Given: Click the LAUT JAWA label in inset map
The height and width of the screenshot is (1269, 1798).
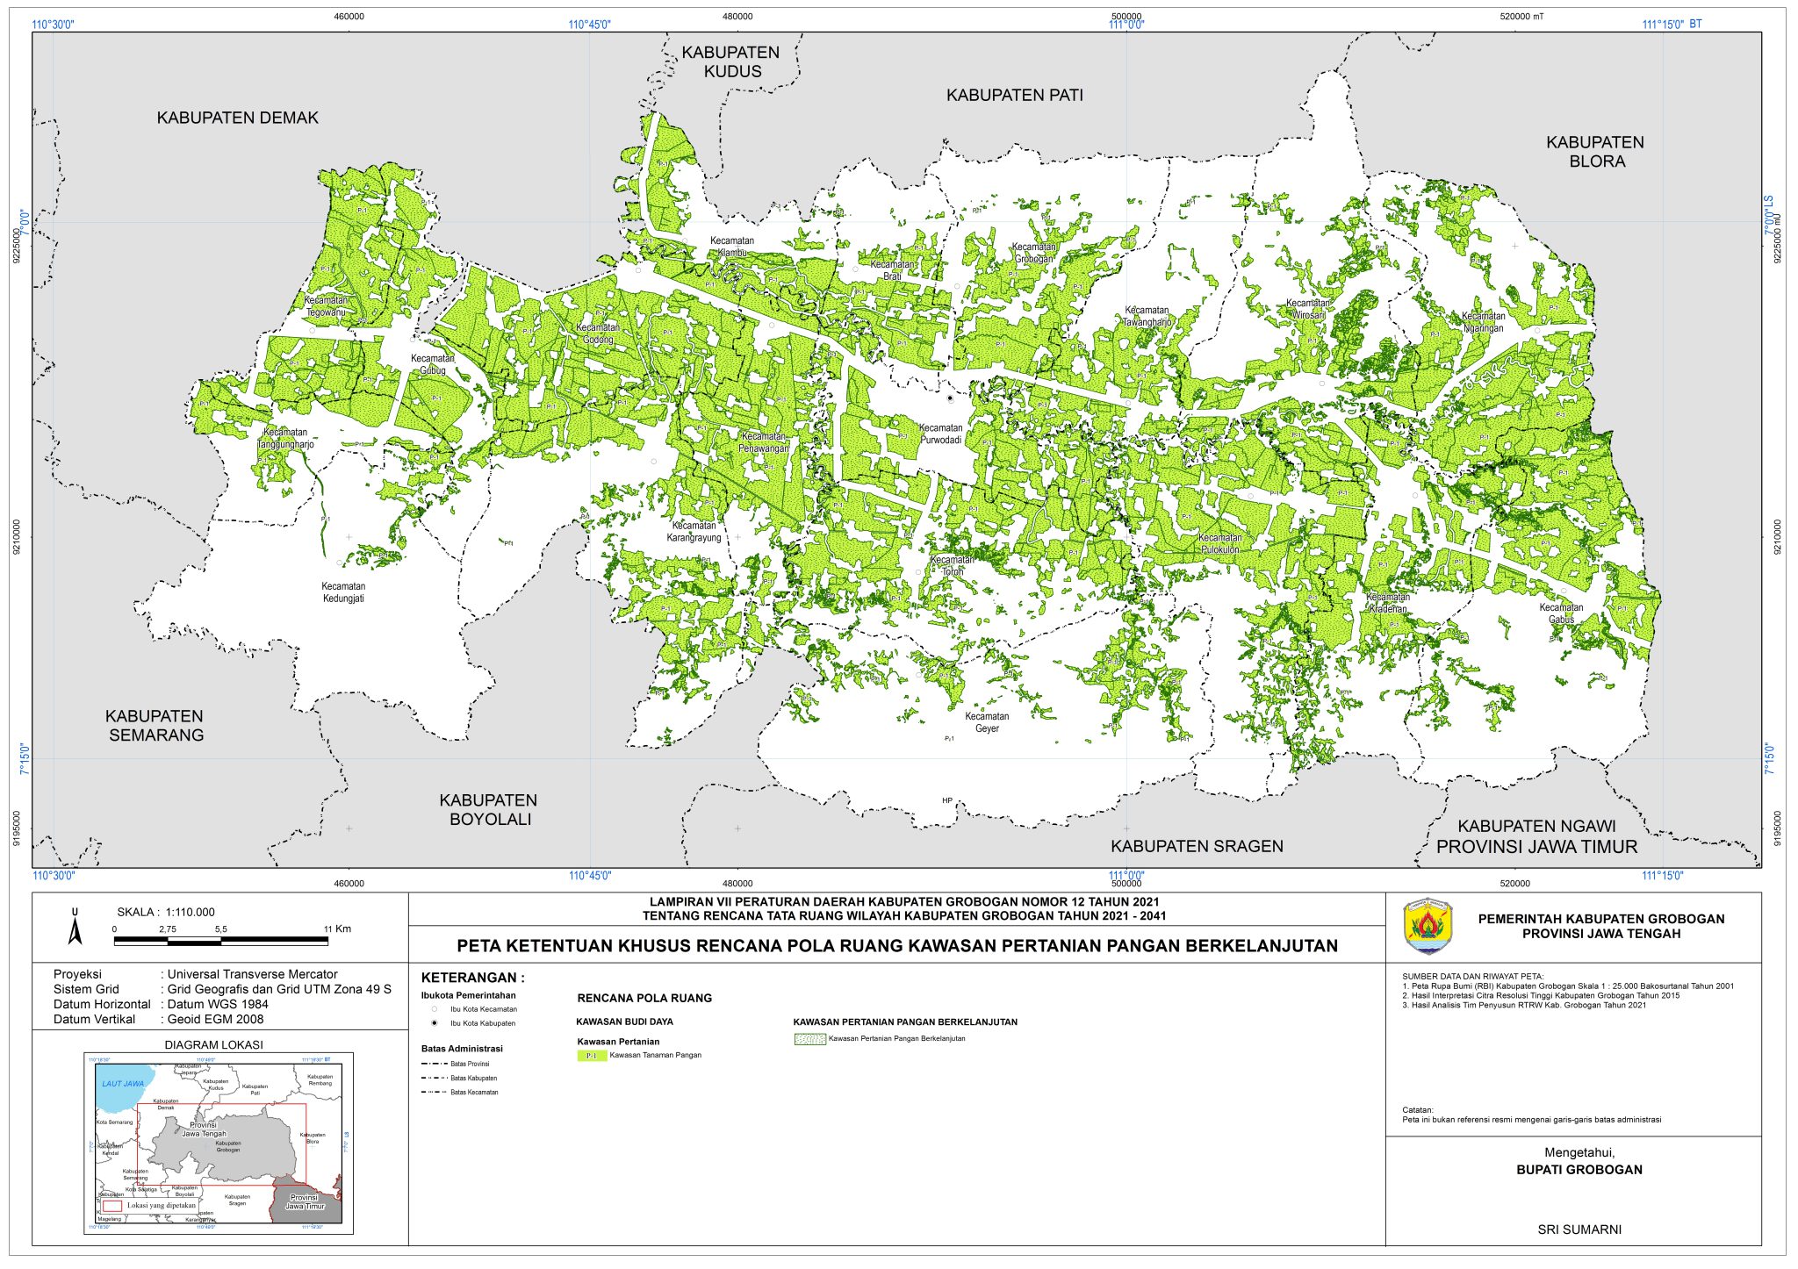Looking at the screenshot, I should point(123,1084).
